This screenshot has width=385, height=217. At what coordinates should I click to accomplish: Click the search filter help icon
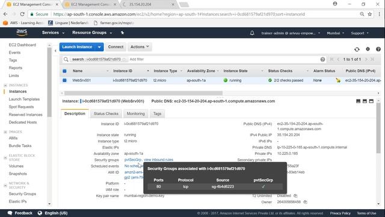click(322, 59)
